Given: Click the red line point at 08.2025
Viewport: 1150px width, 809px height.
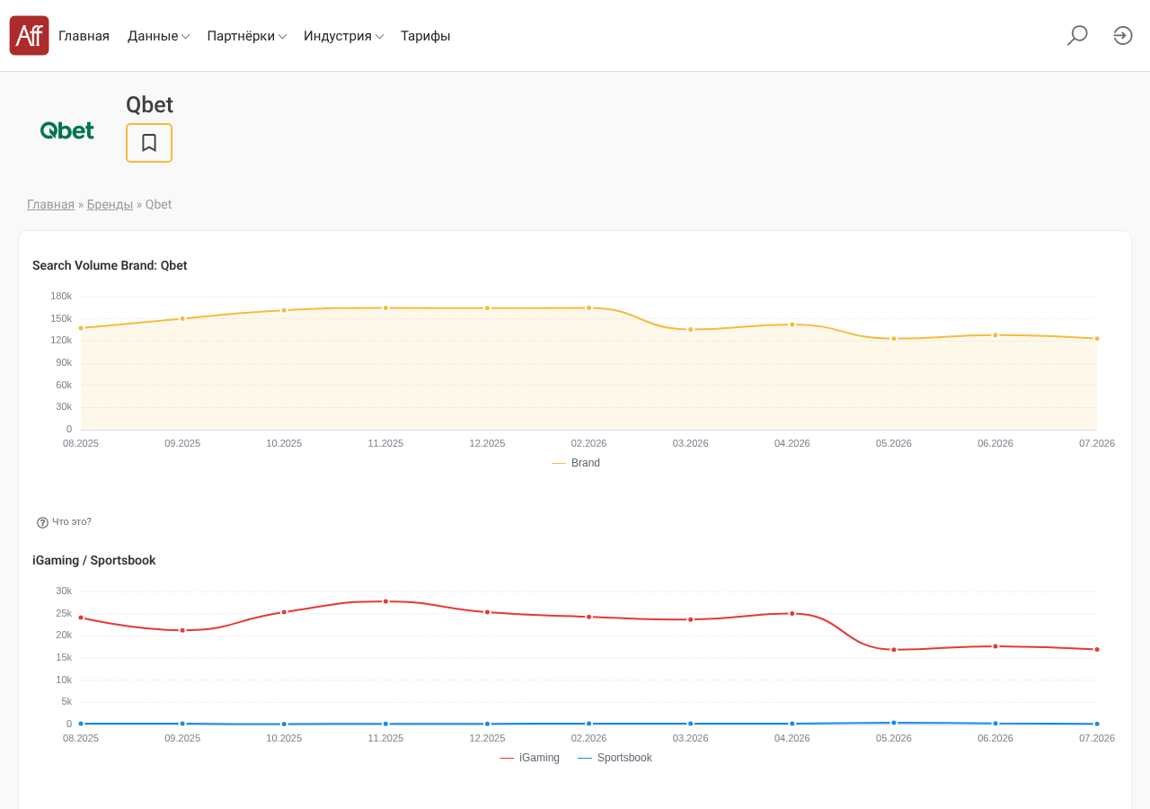Looking at the screenshot, I should 81,618.
